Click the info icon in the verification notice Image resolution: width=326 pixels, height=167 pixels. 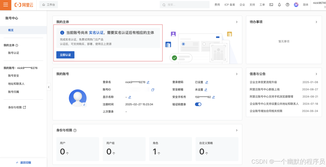62,33
